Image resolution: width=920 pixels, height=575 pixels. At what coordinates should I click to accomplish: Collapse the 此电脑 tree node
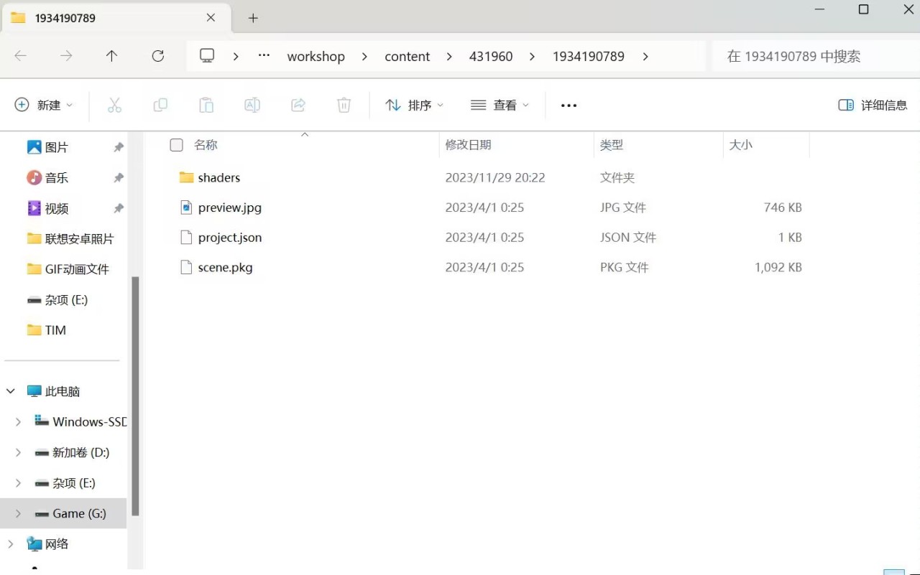pyautogui.click(x=11, y=391)
